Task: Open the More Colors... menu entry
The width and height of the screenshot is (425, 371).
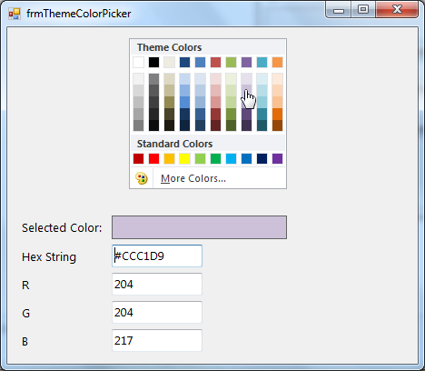Action: click(x=193, y=178)
